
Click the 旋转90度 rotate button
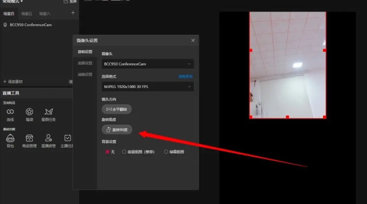pos(117,129)
